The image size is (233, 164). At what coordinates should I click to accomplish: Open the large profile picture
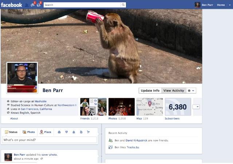[x=22, y=78]
